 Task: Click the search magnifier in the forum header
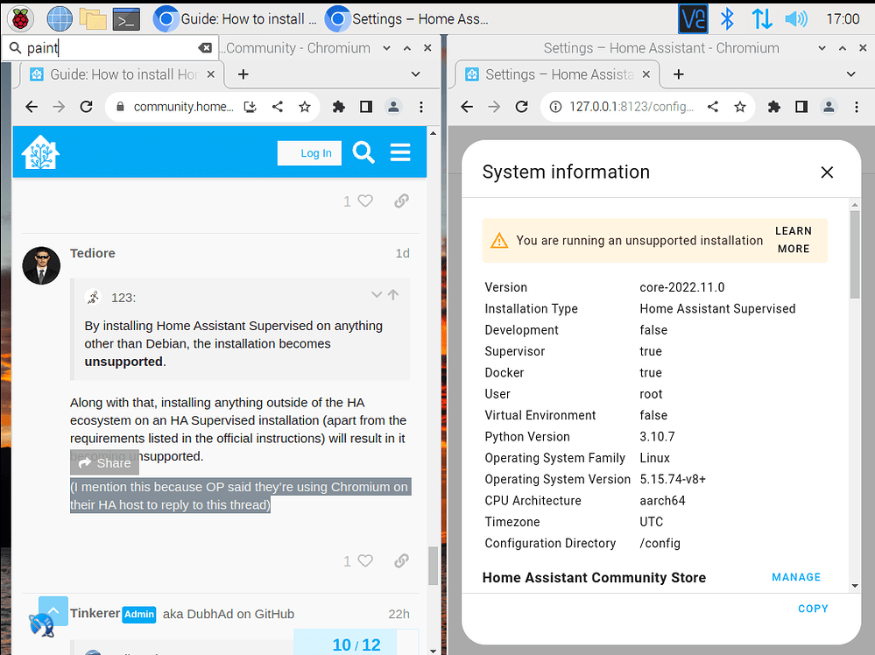tap(363, 152)
